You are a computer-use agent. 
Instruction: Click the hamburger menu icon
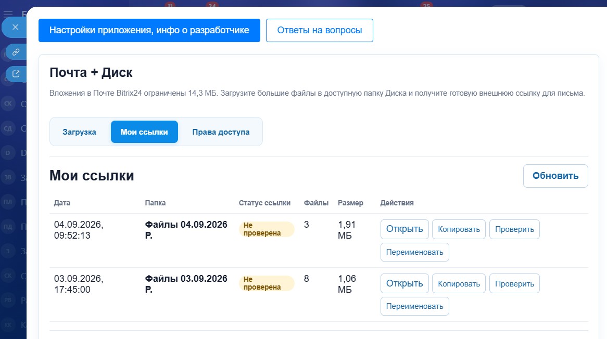(8, 15)
